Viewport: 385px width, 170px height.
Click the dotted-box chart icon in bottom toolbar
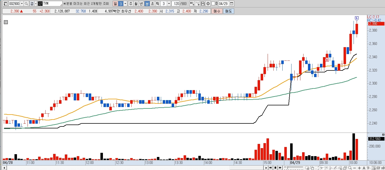pos(317,168)
